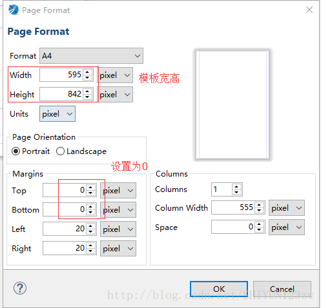
Task: Open the Right margin unit dropdown
Action: pos(118,249)
